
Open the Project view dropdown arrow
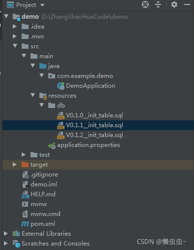coord(42,5)
